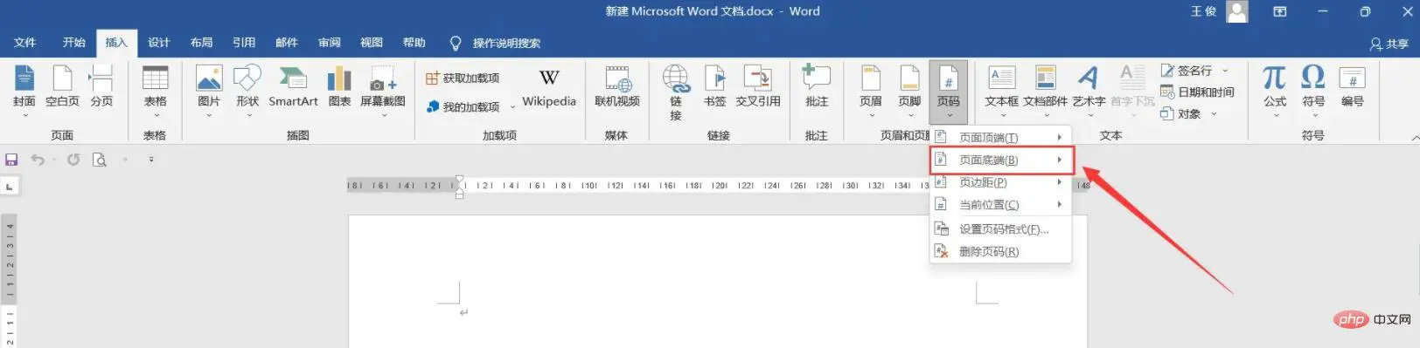Viewport: 1420px width, 348px height.
Task: Expand the object (对象) dropdown arrow
Action: [1214, 113]
